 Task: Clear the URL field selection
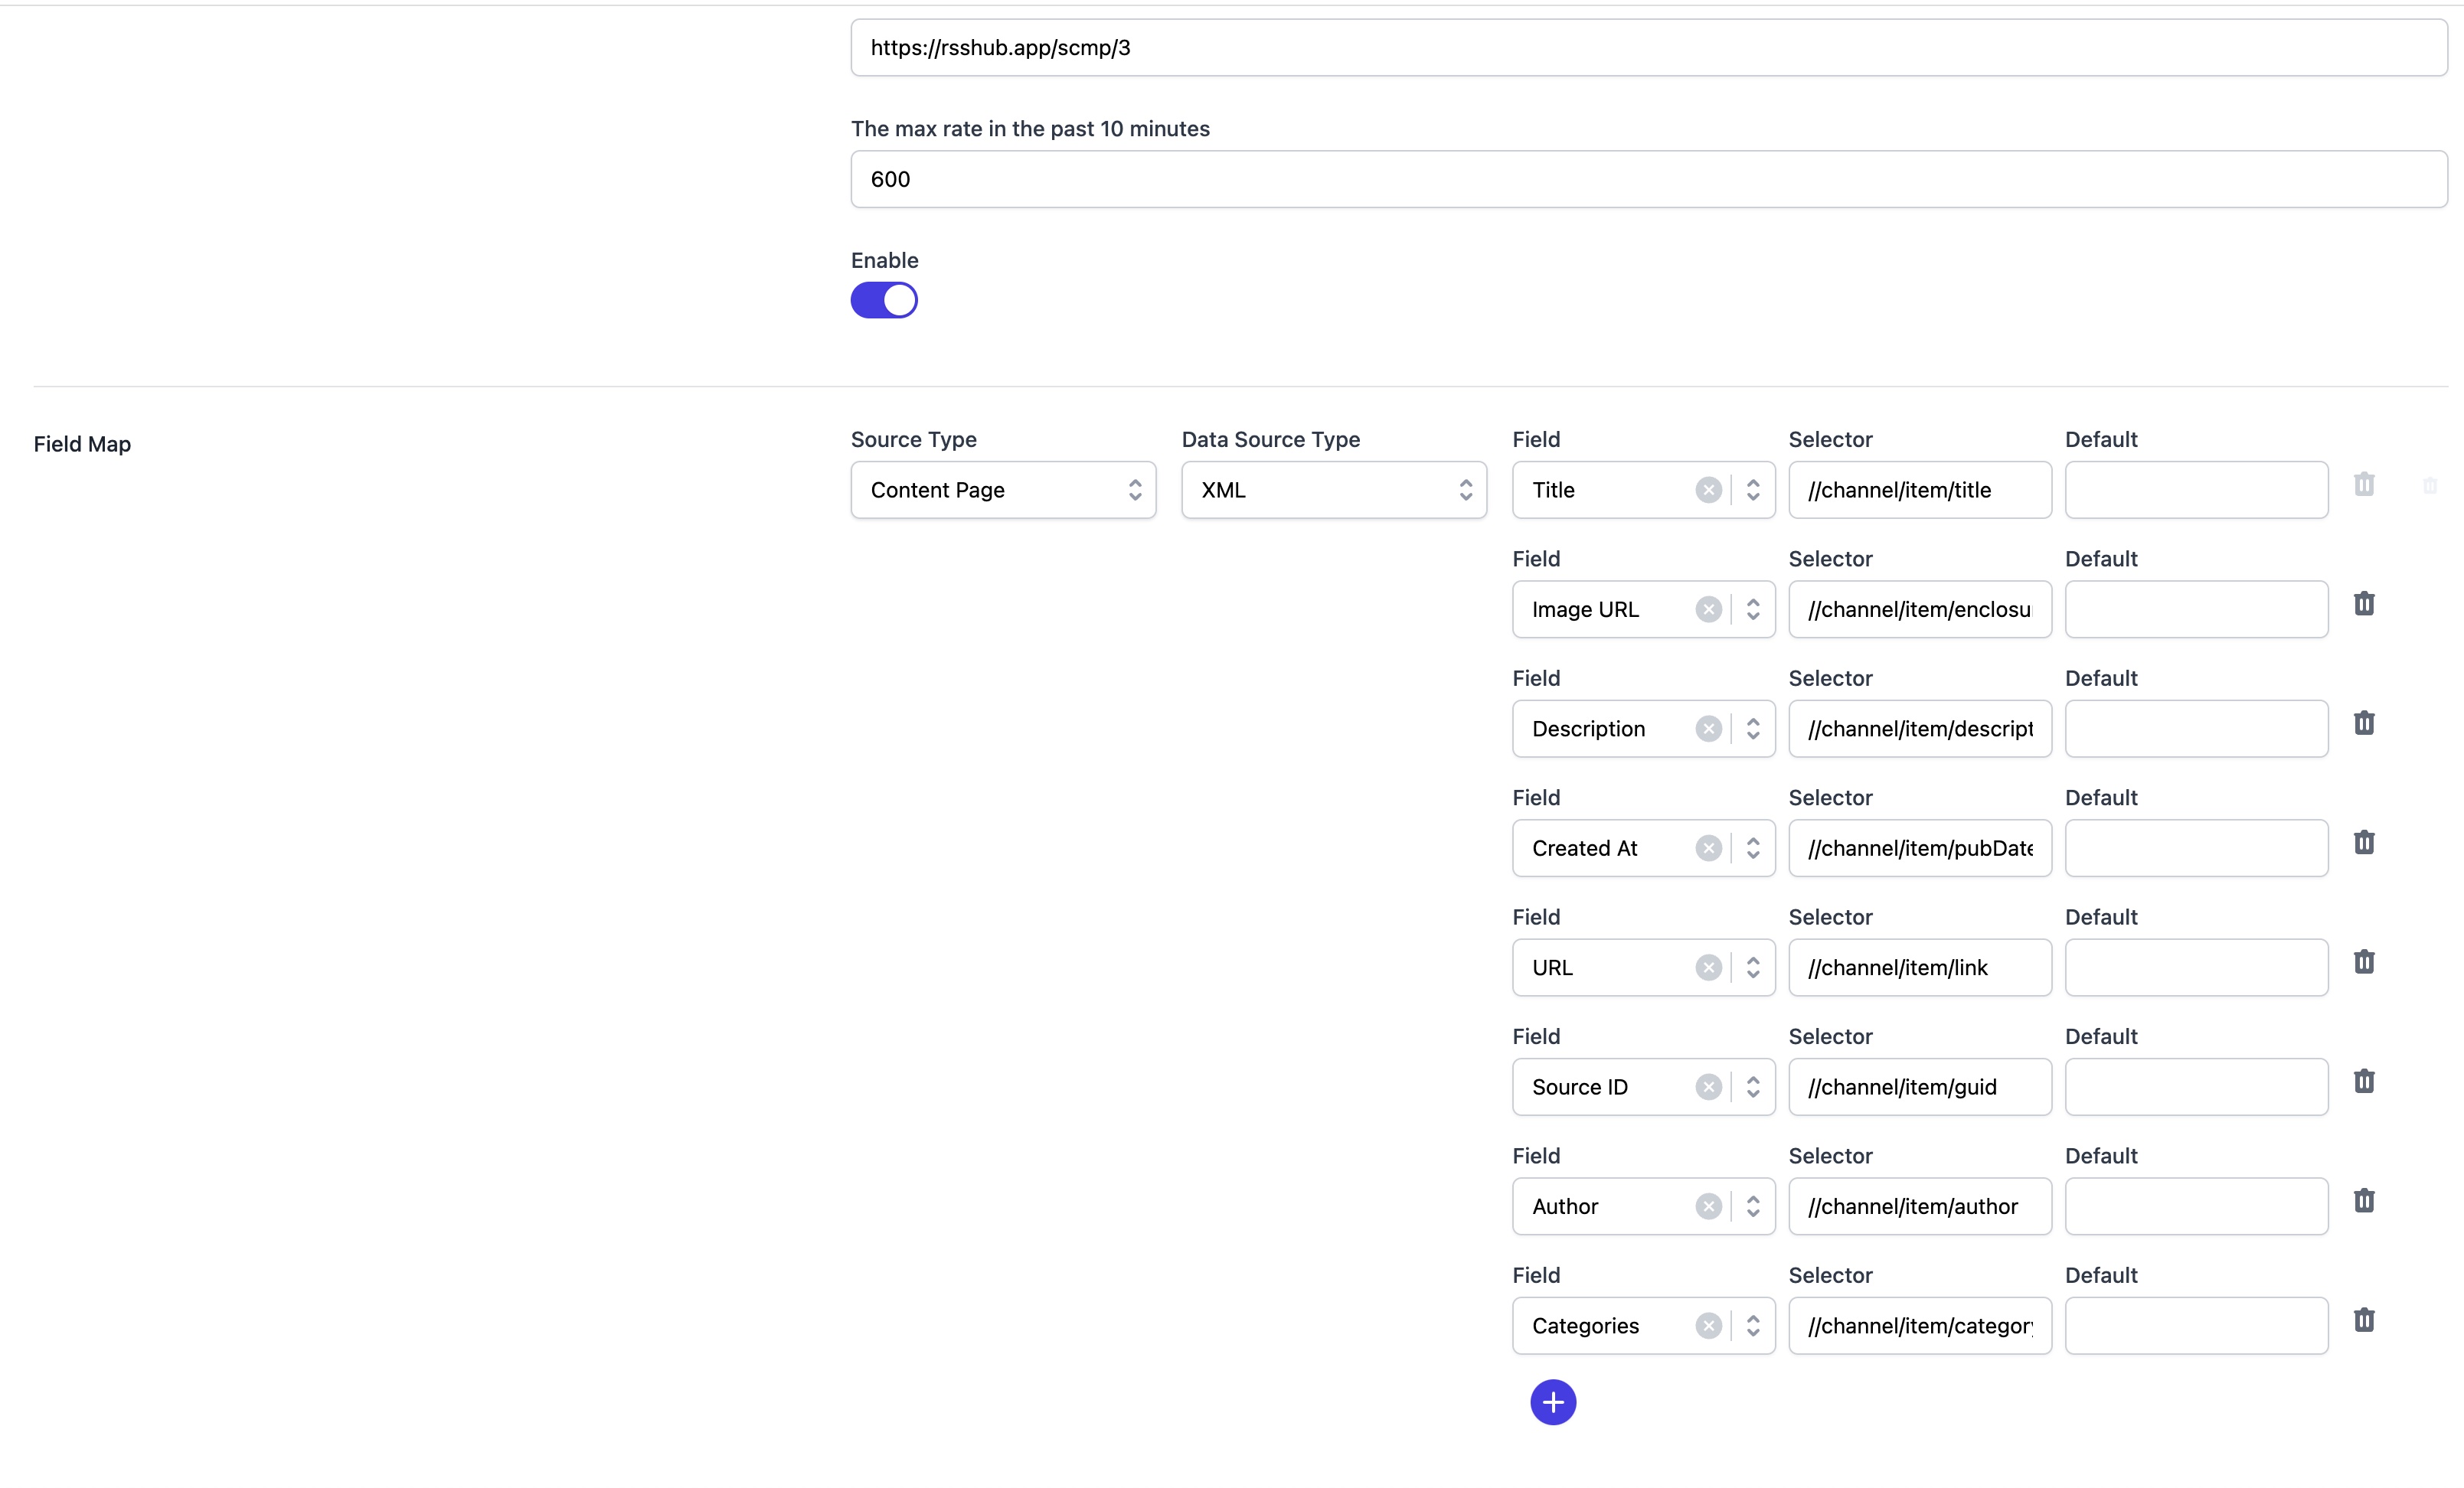[1708, 968]
